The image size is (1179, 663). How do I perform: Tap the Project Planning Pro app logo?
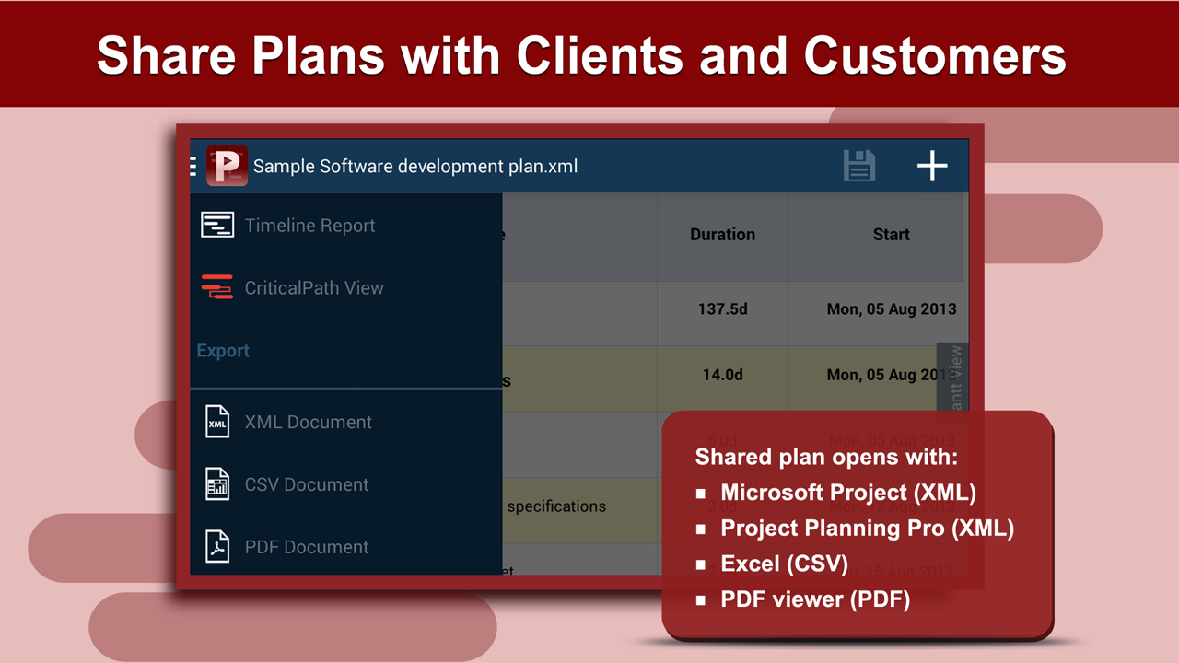[227, 166]
